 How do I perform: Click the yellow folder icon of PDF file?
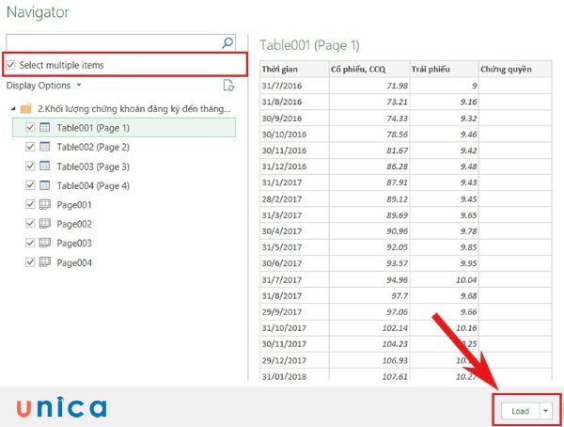25,108
